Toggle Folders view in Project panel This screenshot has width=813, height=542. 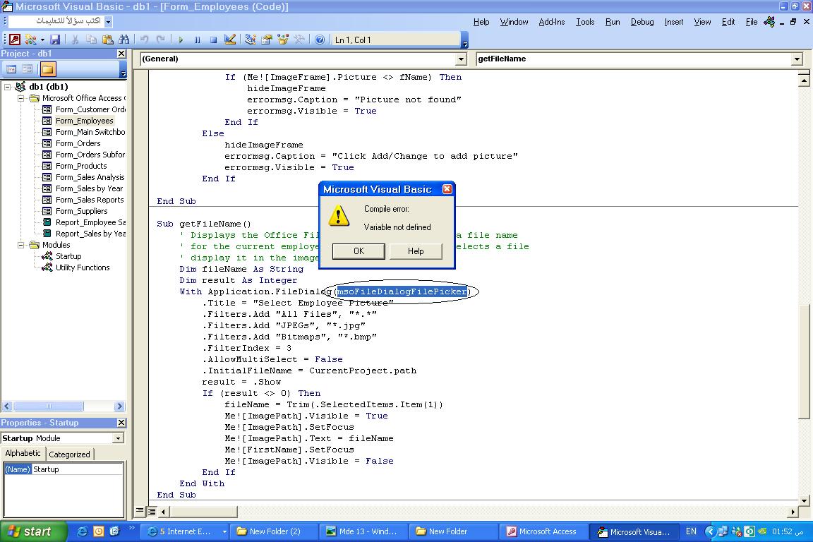48,69
